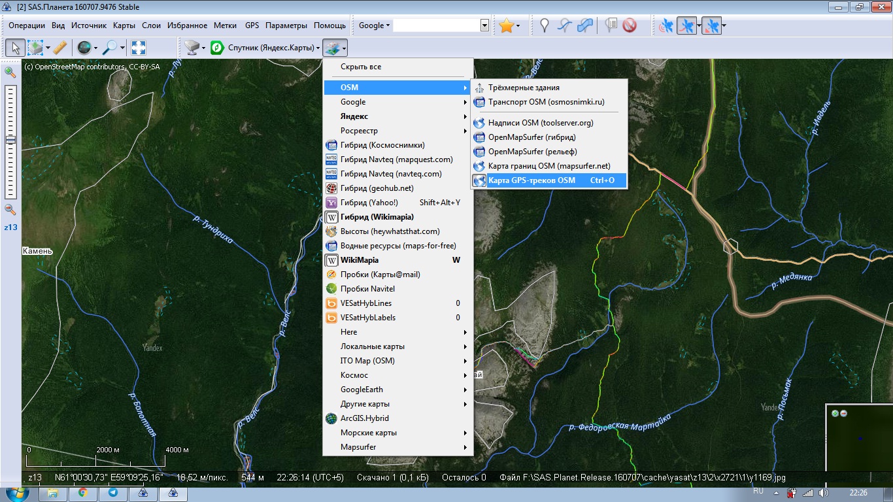
Task: Expand the Морские карты submenu
Action: click(x=398, y=433)
